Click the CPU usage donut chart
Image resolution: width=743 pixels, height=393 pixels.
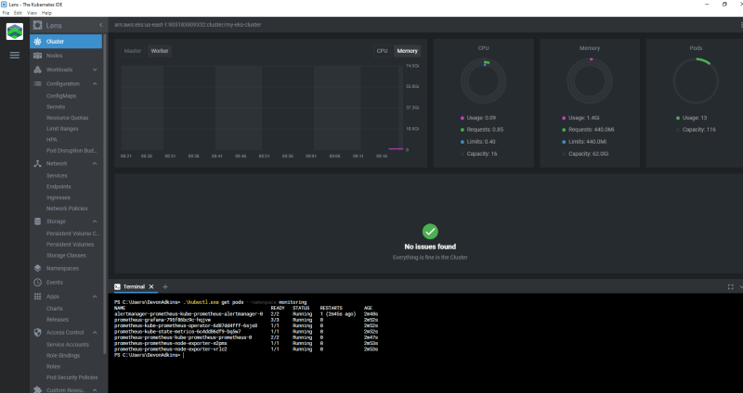[x=483, y=82]
